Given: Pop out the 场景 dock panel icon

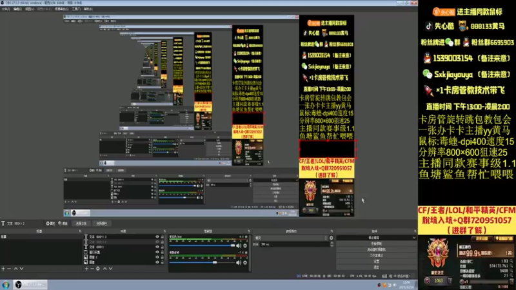Looking at the screenshot, I should pyautogui.click(x=80, y=231).
